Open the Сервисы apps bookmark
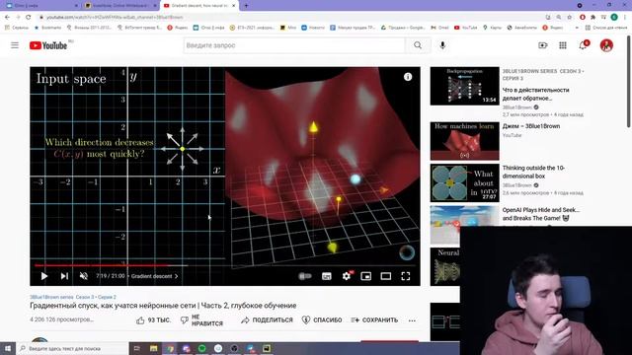632x355 pixels. point(17,28)
